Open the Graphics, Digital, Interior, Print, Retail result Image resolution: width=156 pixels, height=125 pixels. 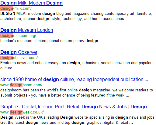[x=76, y=107]
